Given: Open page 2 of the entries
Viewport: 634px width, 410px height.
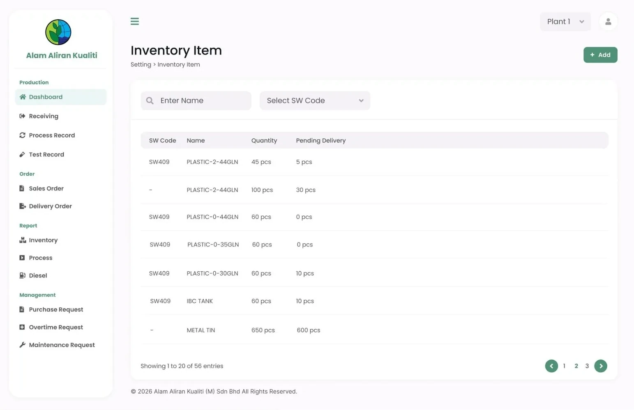Looking at the screenshot, I should click(x=576, y=366).
